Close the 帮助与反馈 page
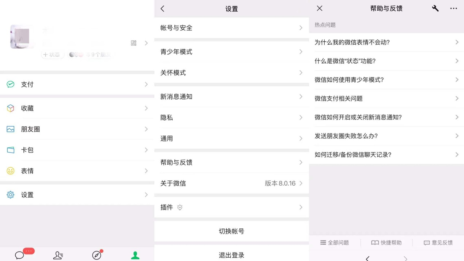464x261 pixels. tap(320, 8)
